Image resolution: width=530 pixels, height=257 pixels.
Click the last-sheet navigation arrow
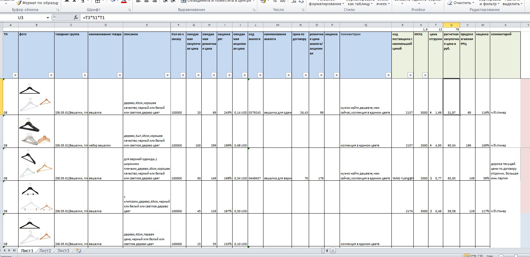click(x=14, y=250)
